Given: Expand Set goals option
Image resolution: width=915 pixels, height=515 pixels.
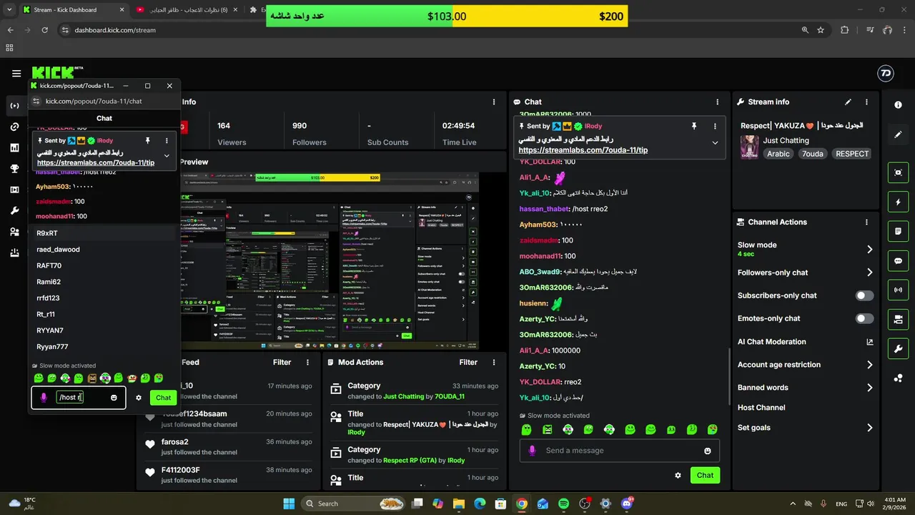Looking at the screenshot, I should point(870,428).
